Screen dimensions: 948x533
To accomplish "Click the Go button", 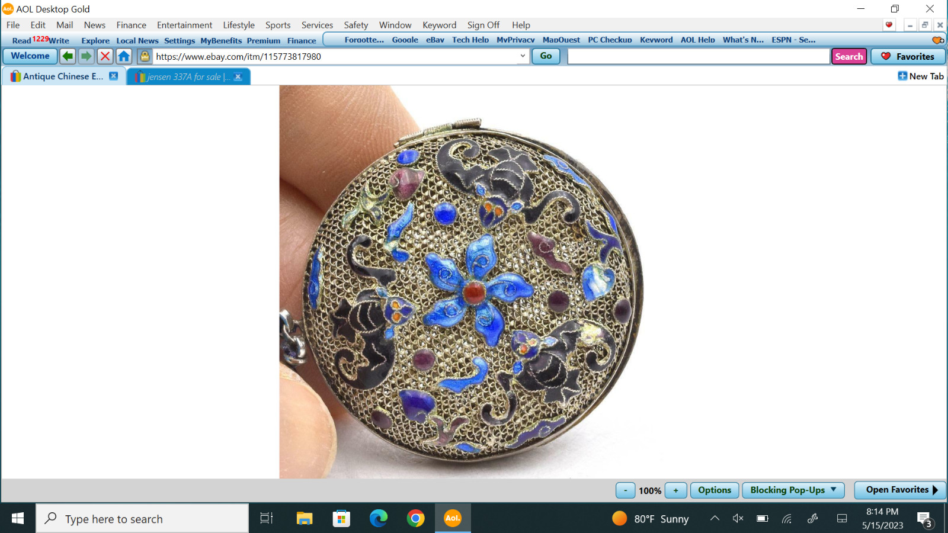I will tap(545, 56).
